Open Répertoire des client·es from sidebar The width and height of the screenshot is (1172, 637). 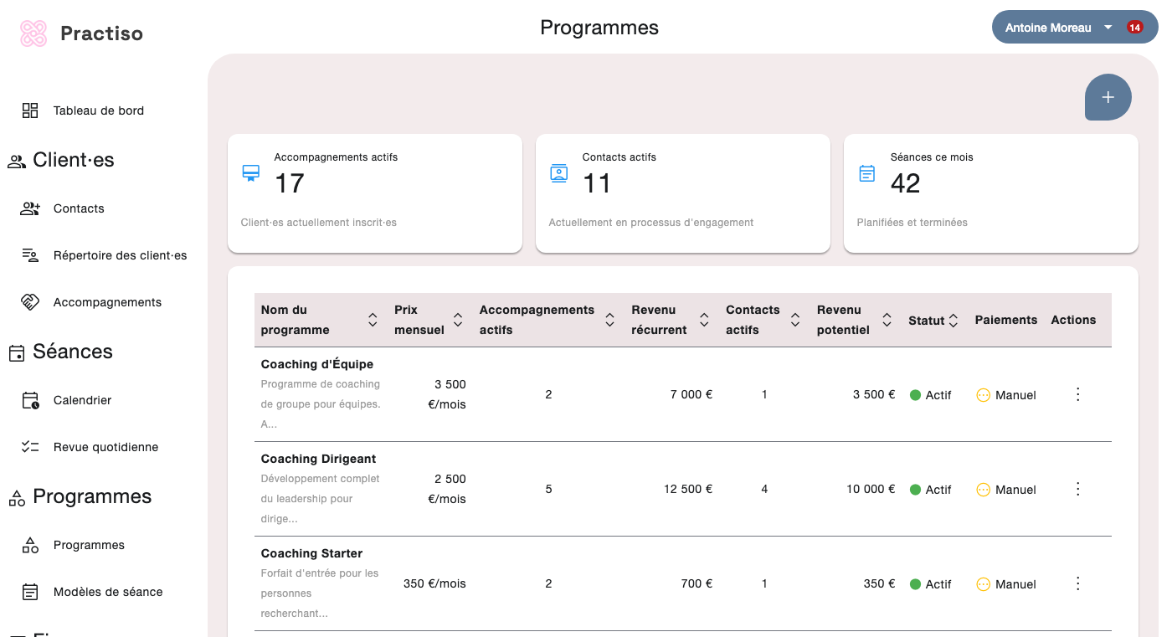pyautogui.click(x=29, y=255)
